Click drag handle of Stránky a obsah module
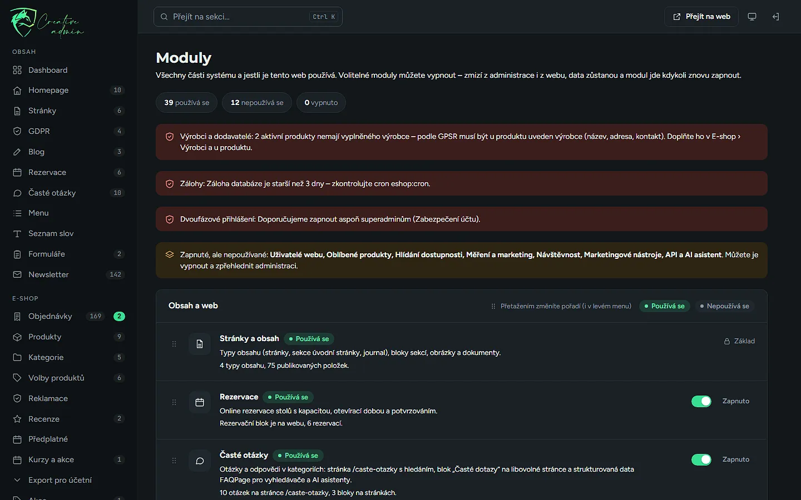The height and width of the screenshot is (500, 801). click(x=174, y=344)
